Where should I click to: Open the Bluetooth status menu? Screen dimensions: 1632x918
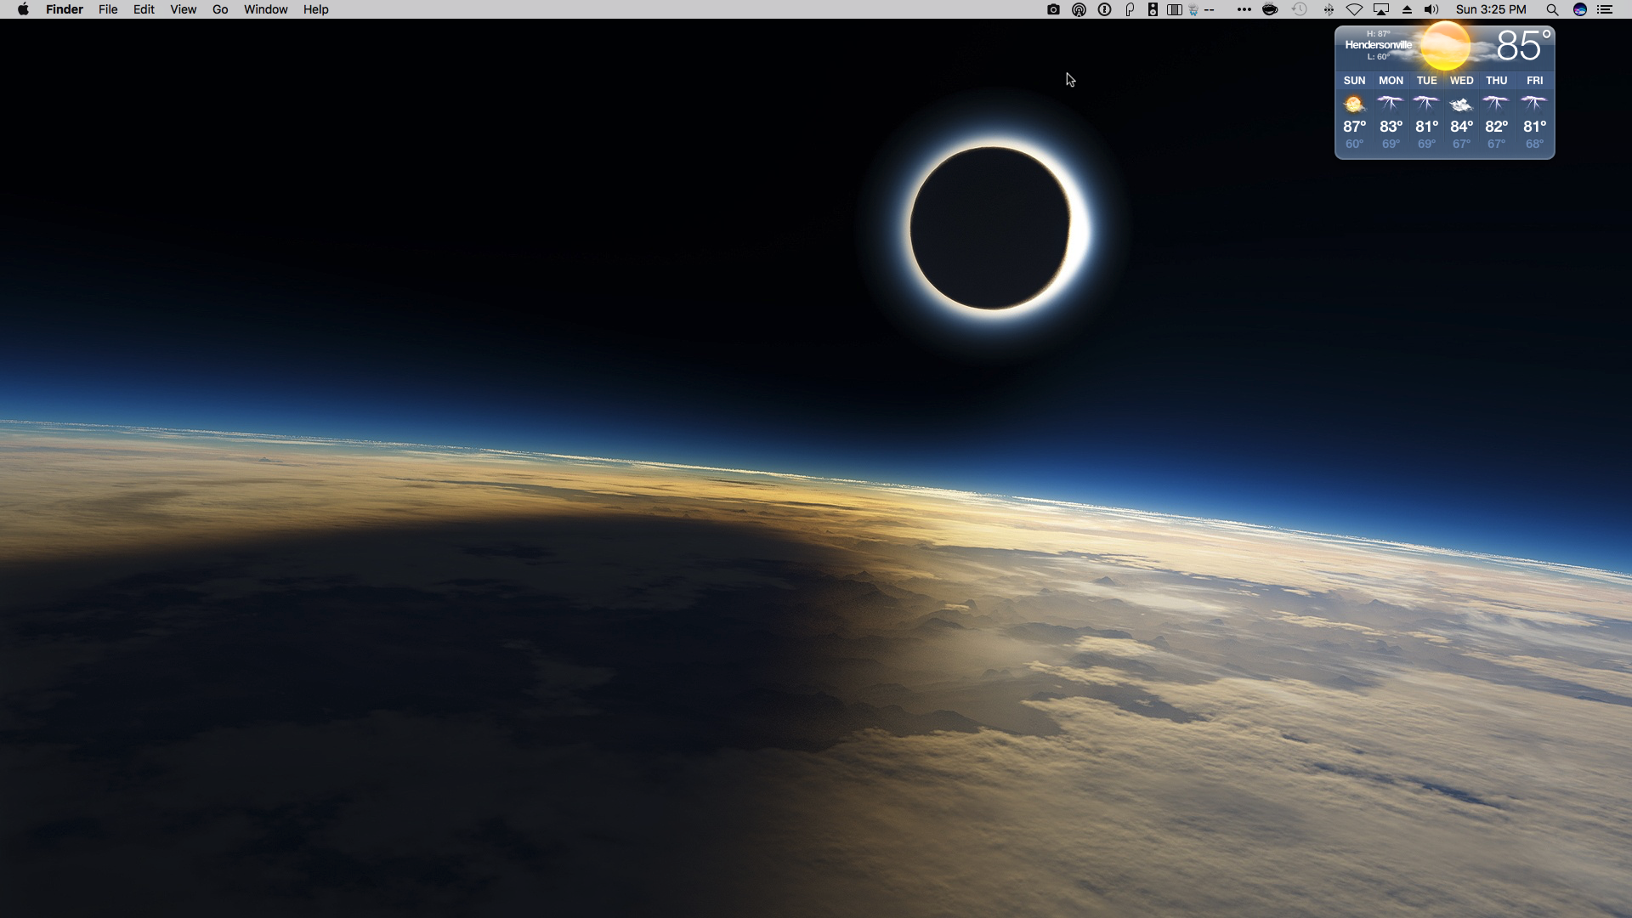[x=1329, y=9]
